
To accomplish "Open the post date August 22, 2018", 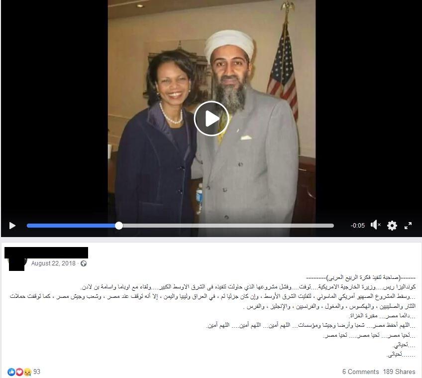I will [53, 263].
